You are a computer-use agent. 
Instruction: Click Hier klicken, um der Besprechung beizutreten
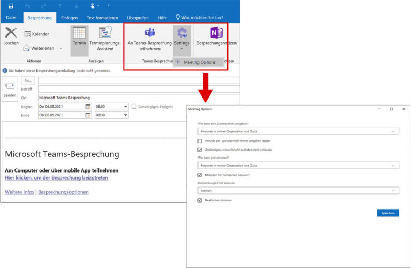[57, 178]
